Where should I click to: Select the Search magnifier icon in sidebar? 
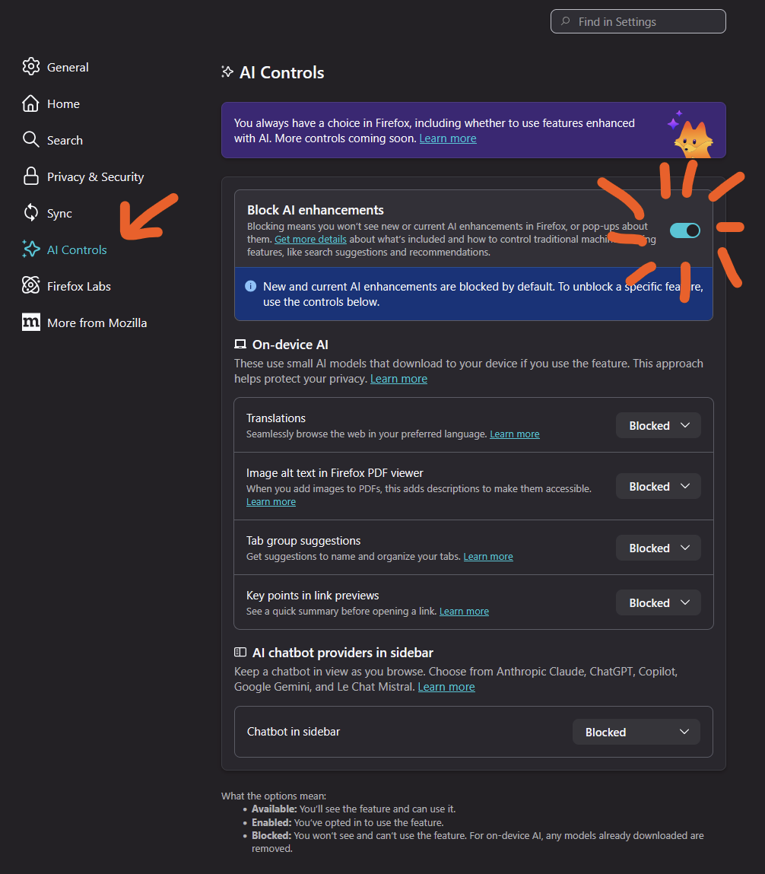coord(31,140)
